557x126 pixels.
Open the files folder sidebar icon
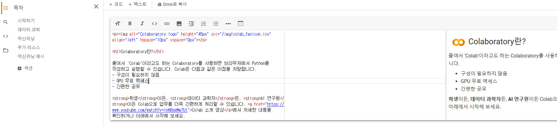pos(6,50)
